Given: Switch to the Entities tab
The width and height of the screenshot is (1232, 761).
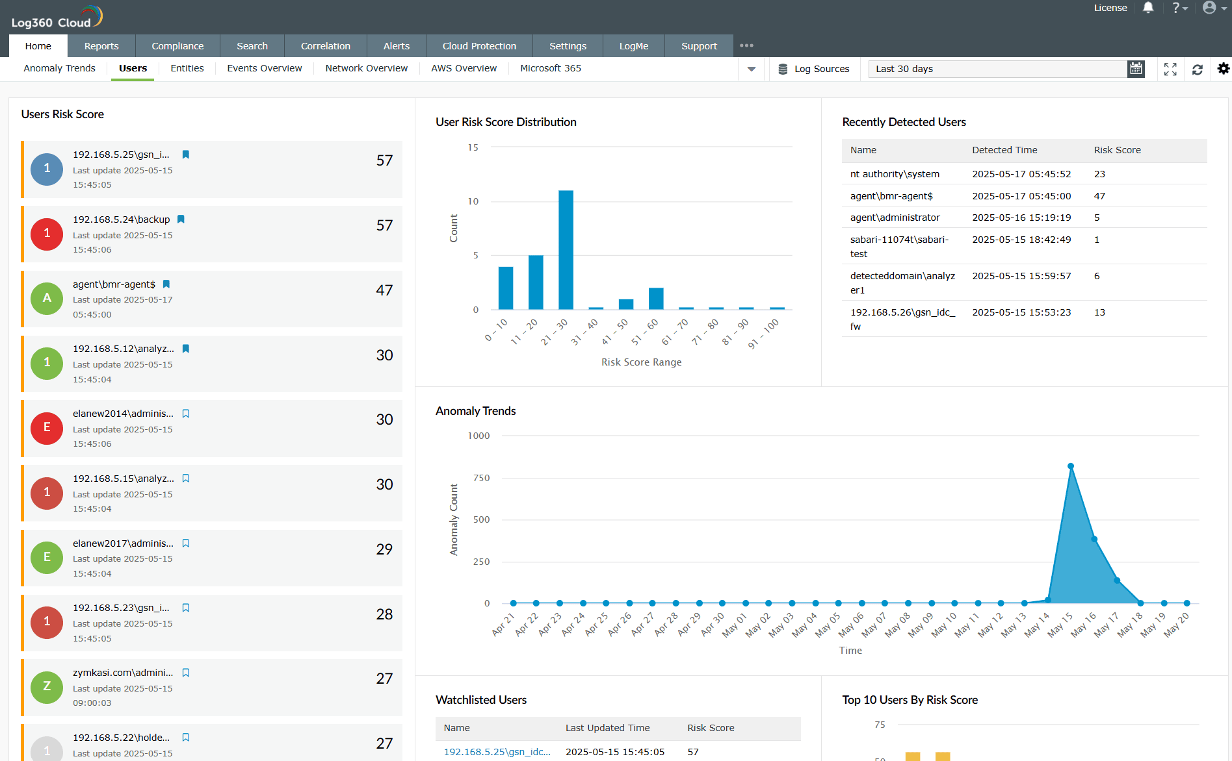Looking at the screenshot, I should coord(187,68).
